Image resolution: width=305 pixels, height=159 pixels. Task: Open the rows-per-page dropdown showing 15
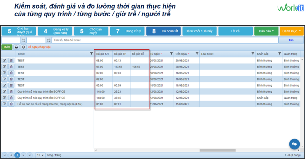[x=40, y=155]
